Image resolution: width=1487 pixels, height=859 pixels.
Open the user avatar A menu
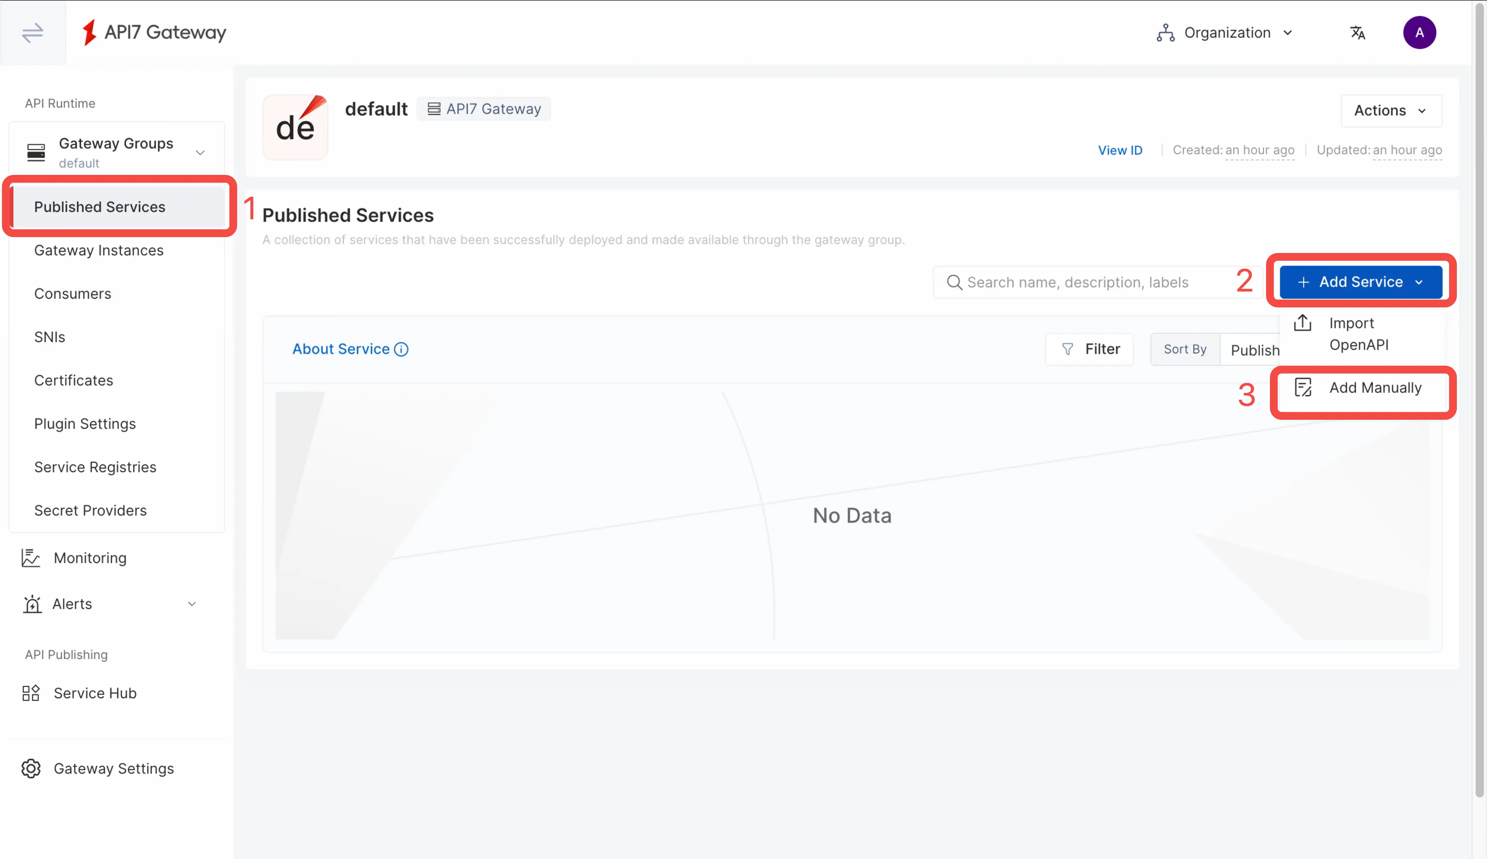[1419, 32]
